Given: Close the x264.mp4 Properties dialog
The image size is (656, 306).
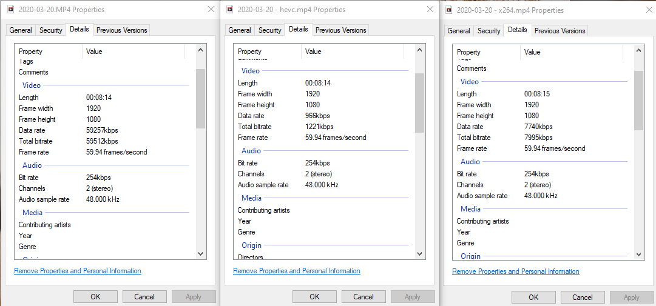Looking at the screenshot, I should 649,10.
